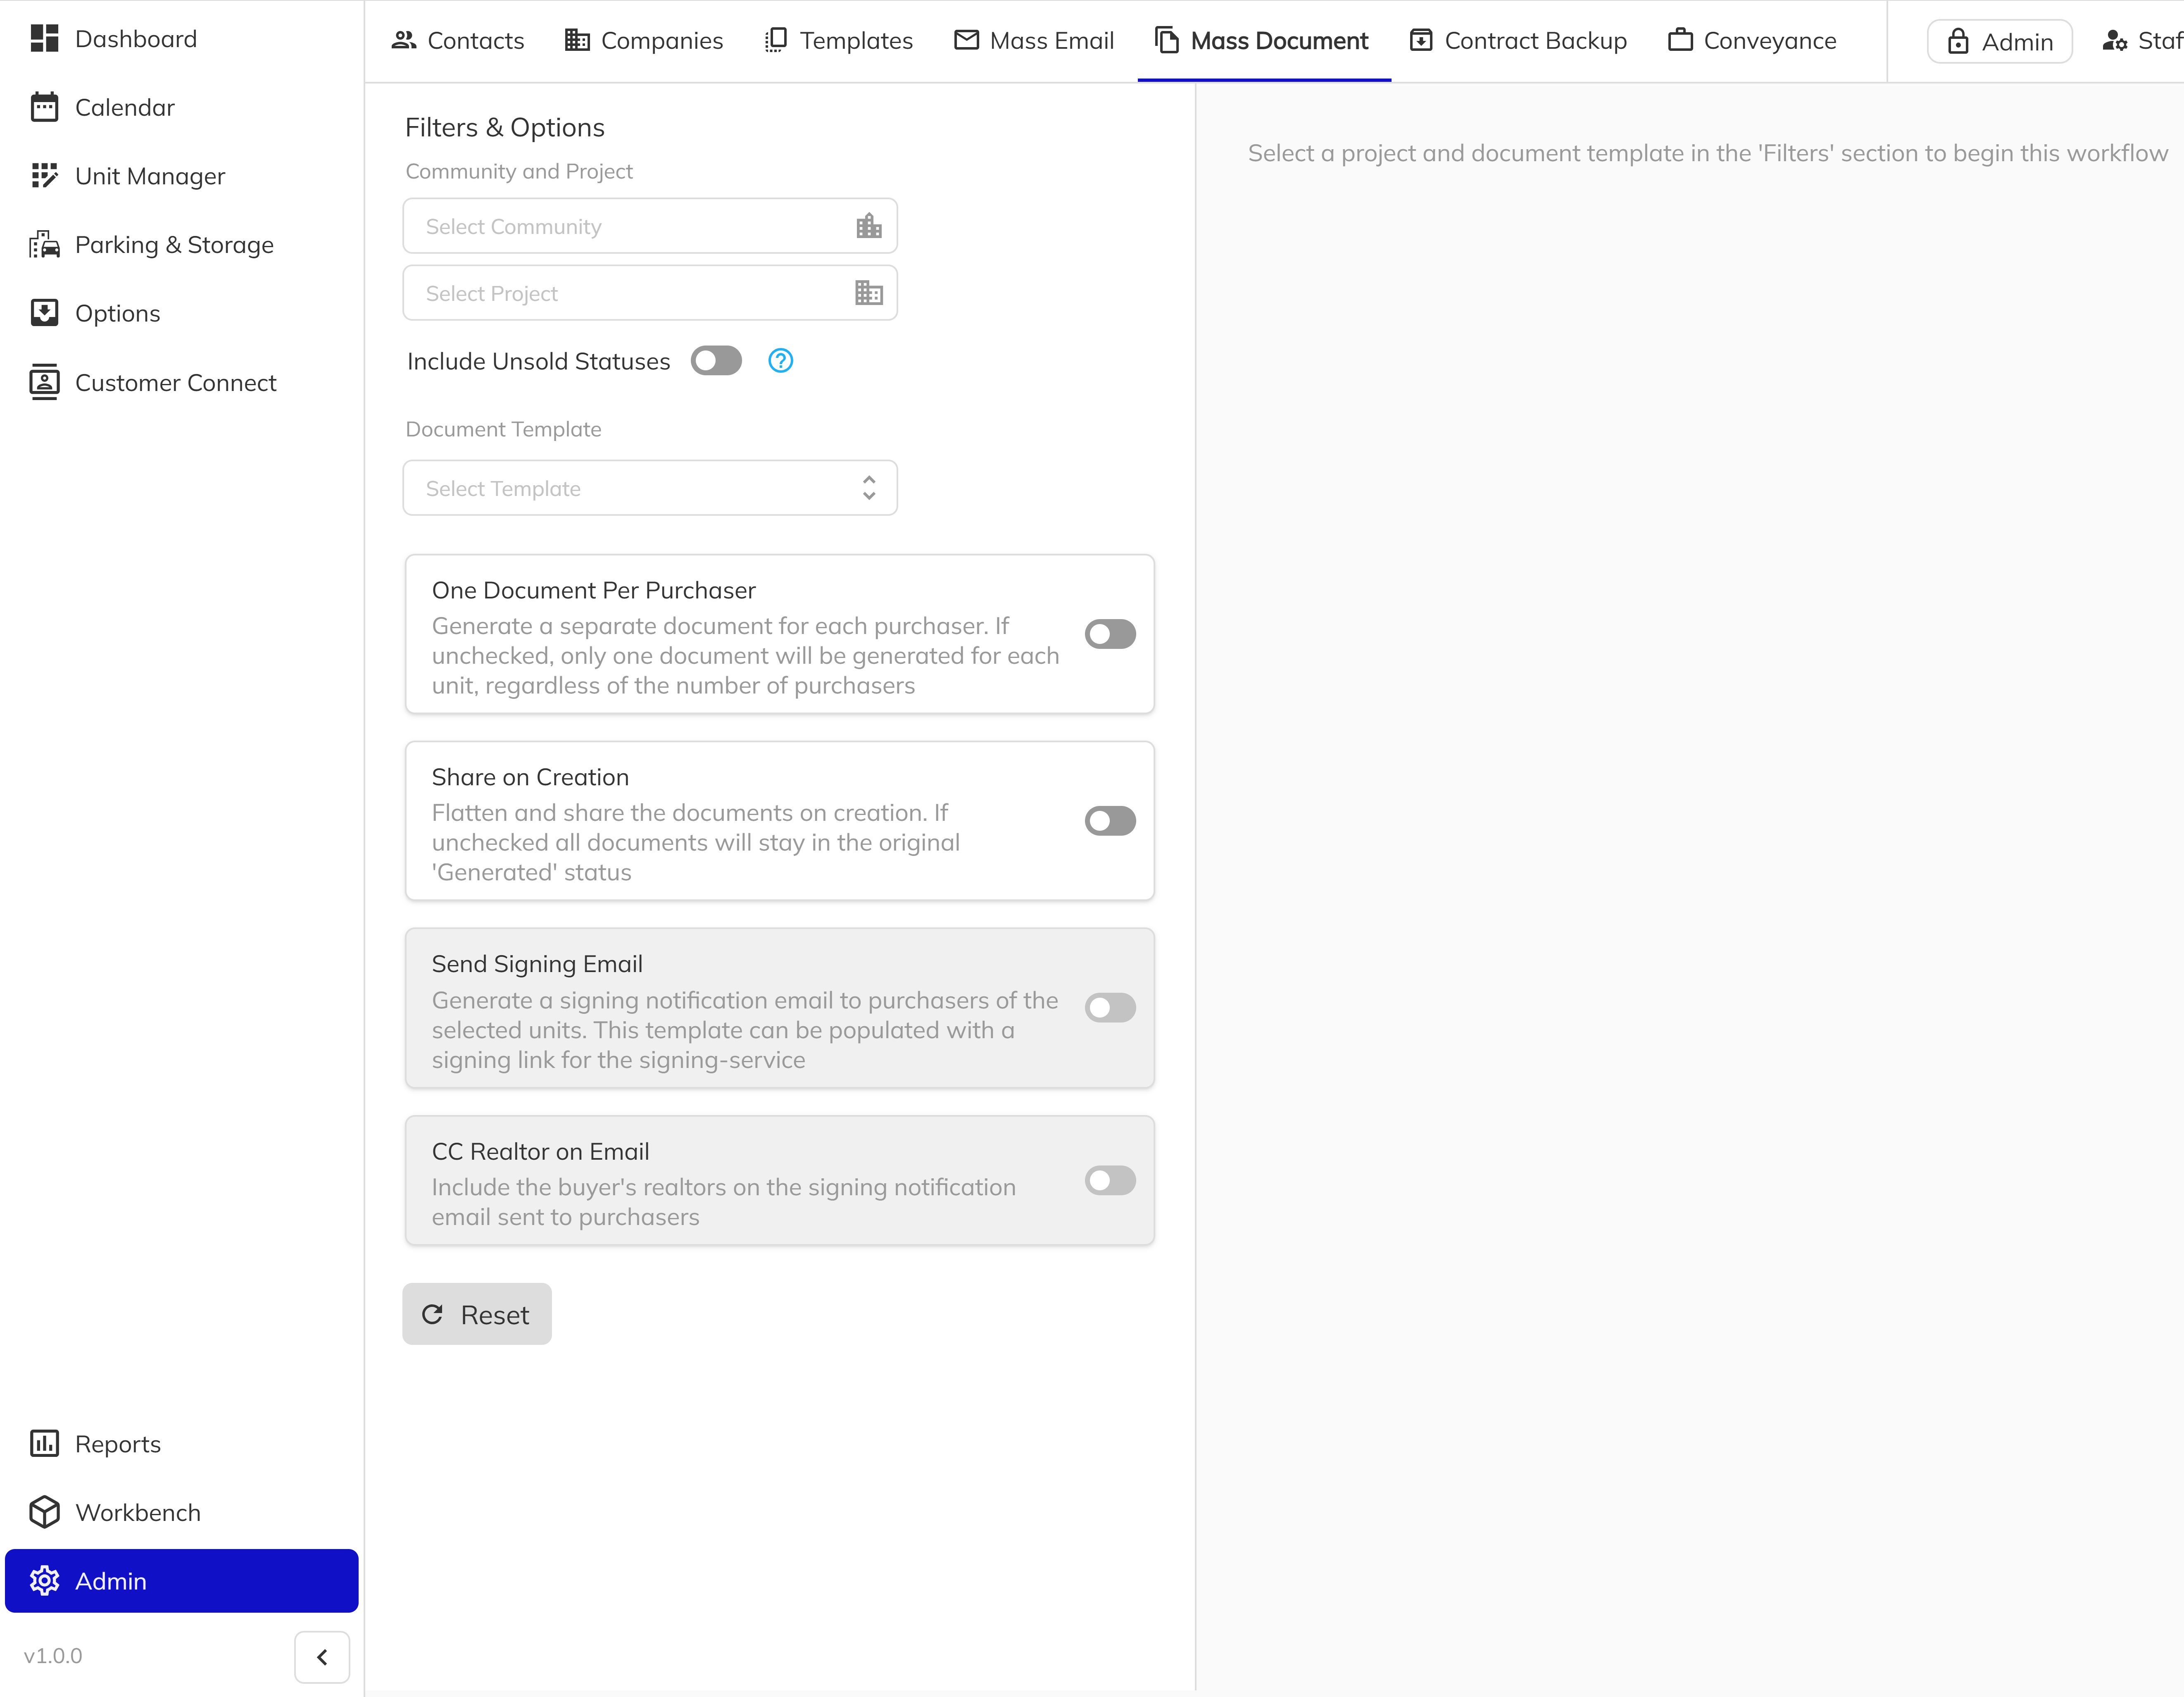Click the help icon next to Include Unsold Statuses
2184x1697 pixels.
[780, 360]
